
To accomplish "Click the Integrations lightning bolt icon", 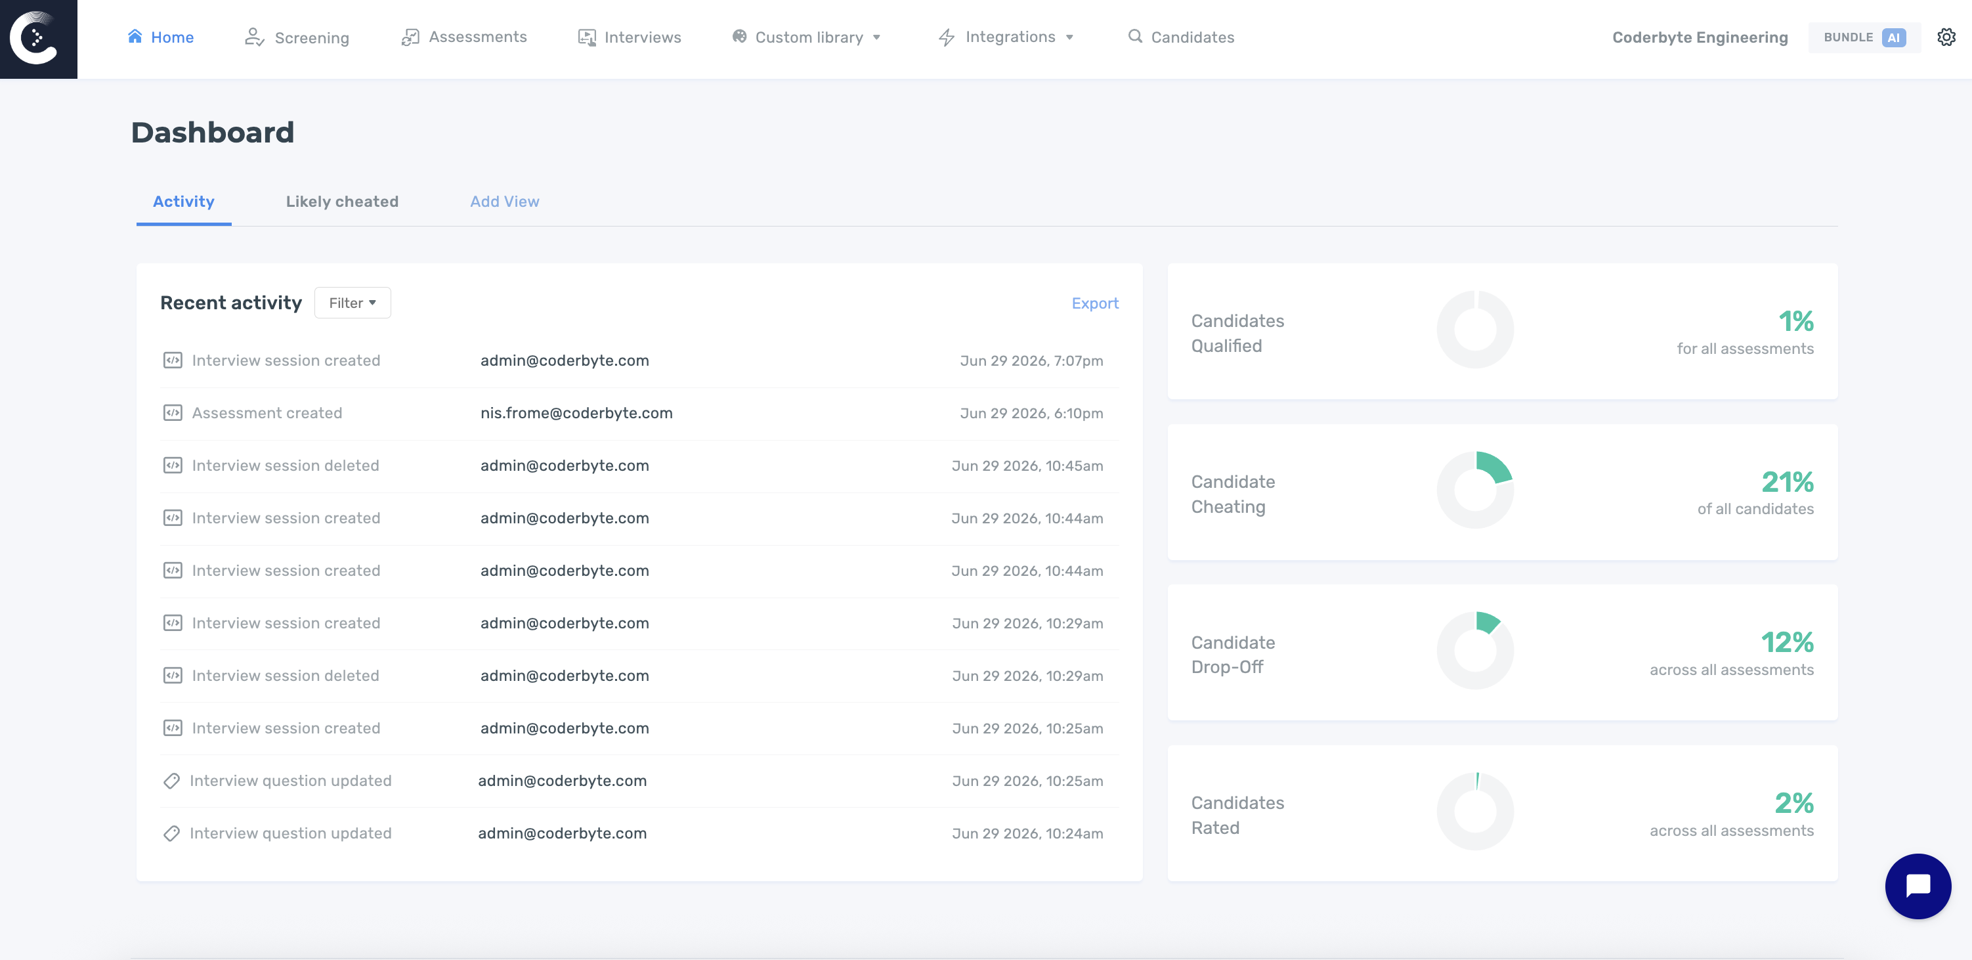I will (946, 37).
